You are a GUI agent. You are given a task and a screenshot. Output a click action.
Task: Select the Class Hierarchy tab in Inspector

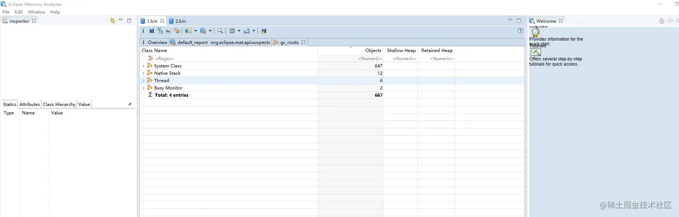pos(59,104)
